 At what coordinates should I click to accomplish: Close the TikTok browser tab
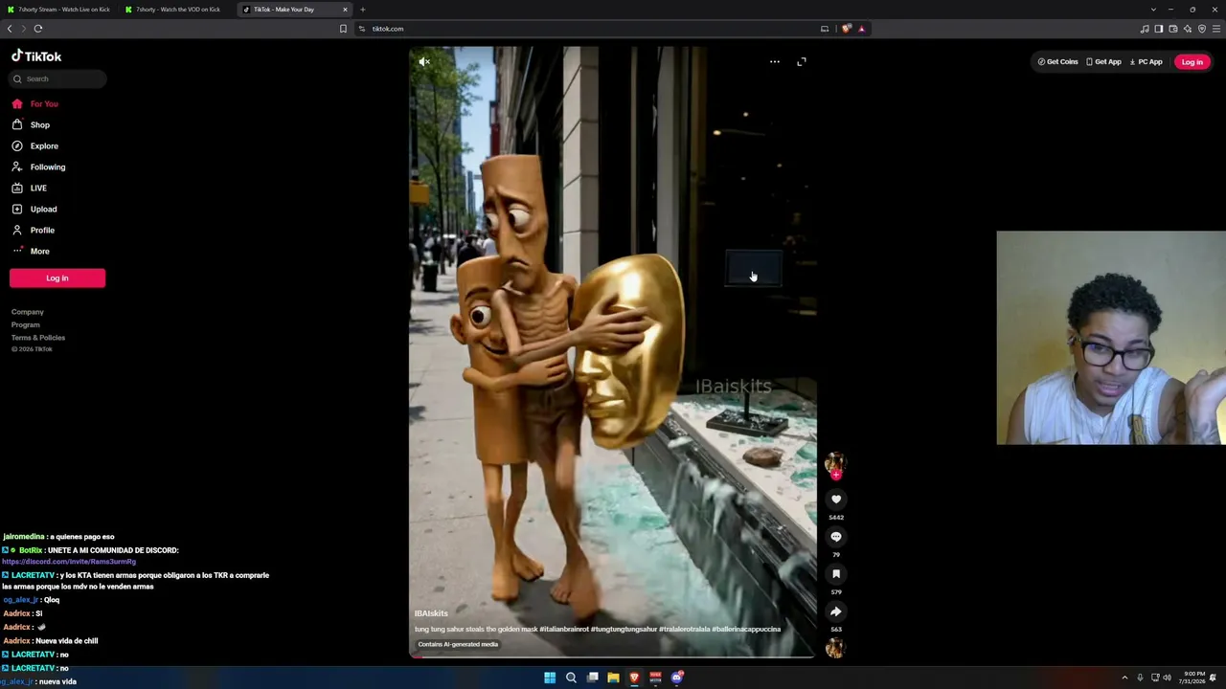click(345, 10)
